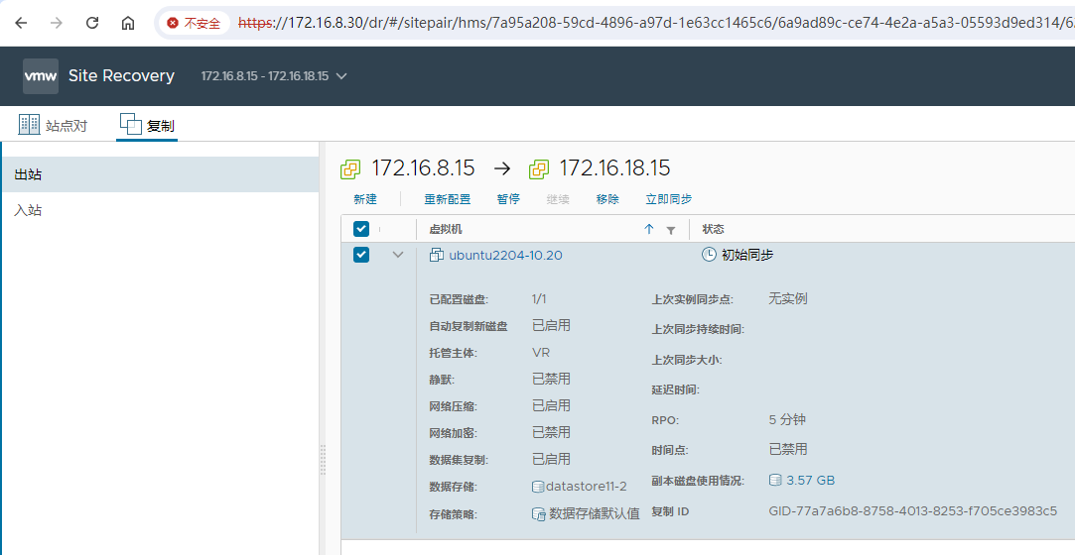The width and height of the screenshot is (1075, 555).
Task: Click the 继续 resume button
Action: click(x=558, y=199)
